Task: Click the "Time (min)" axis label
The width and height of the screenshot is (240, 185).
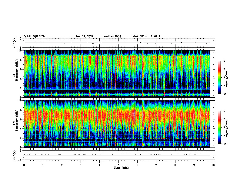Action: (121, 168)
